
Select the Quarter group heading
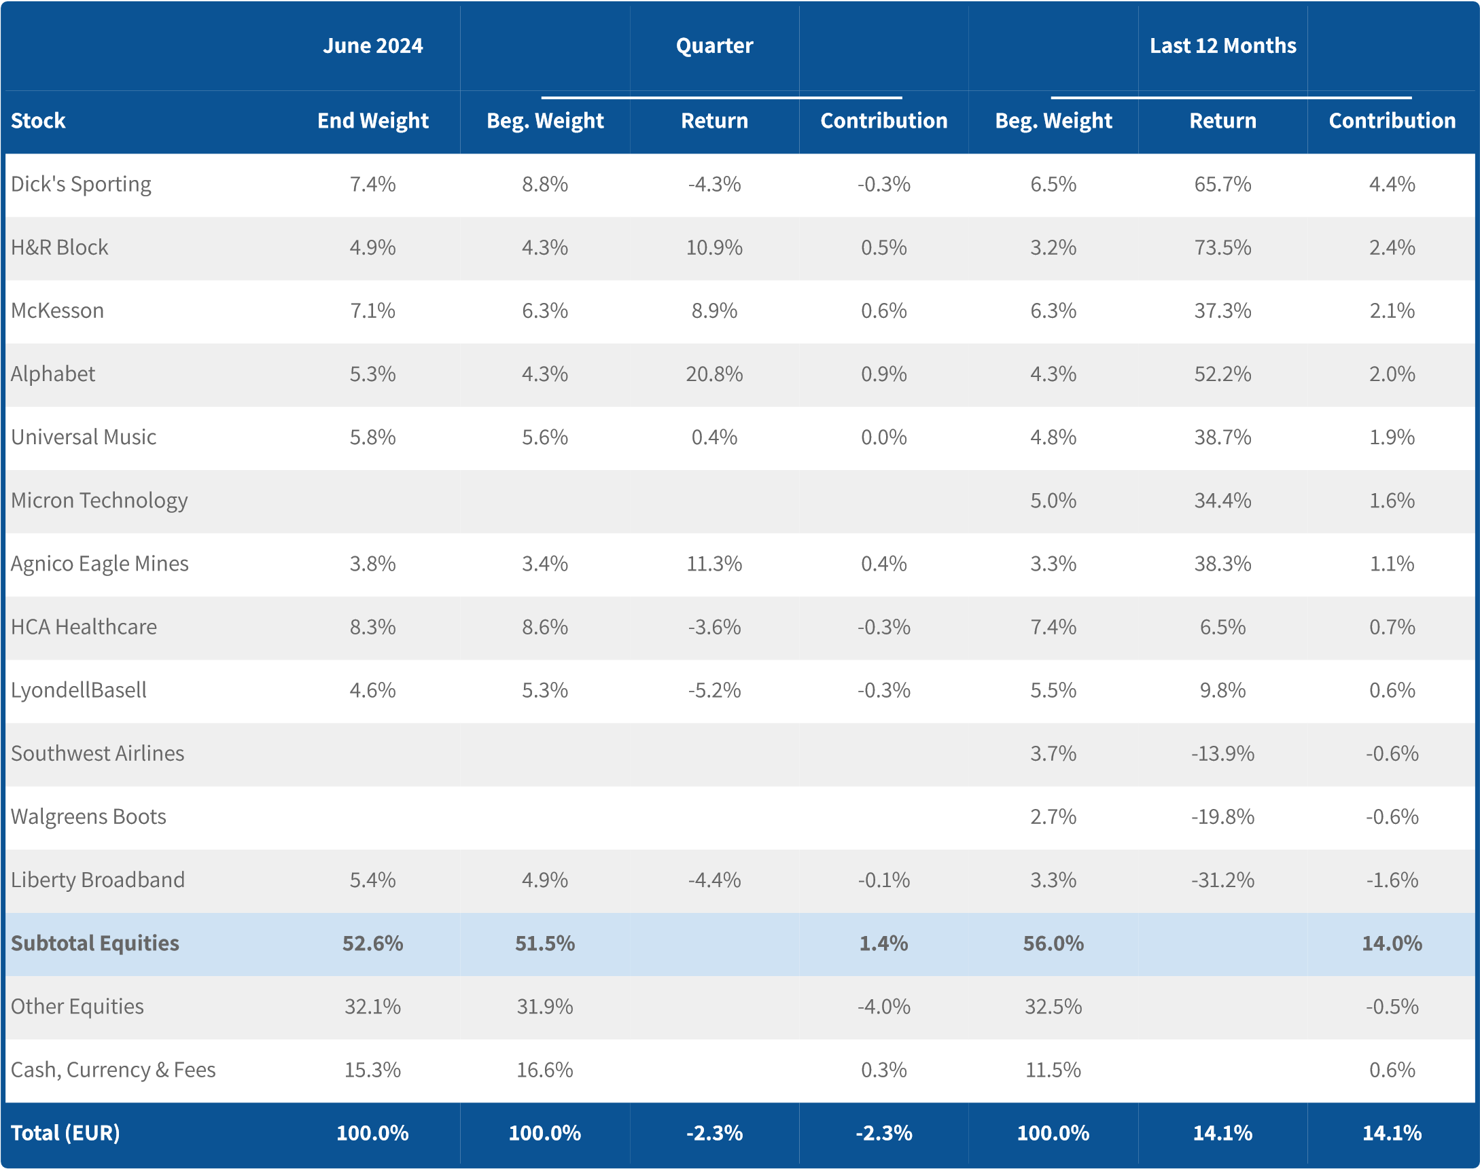(714, 46)
